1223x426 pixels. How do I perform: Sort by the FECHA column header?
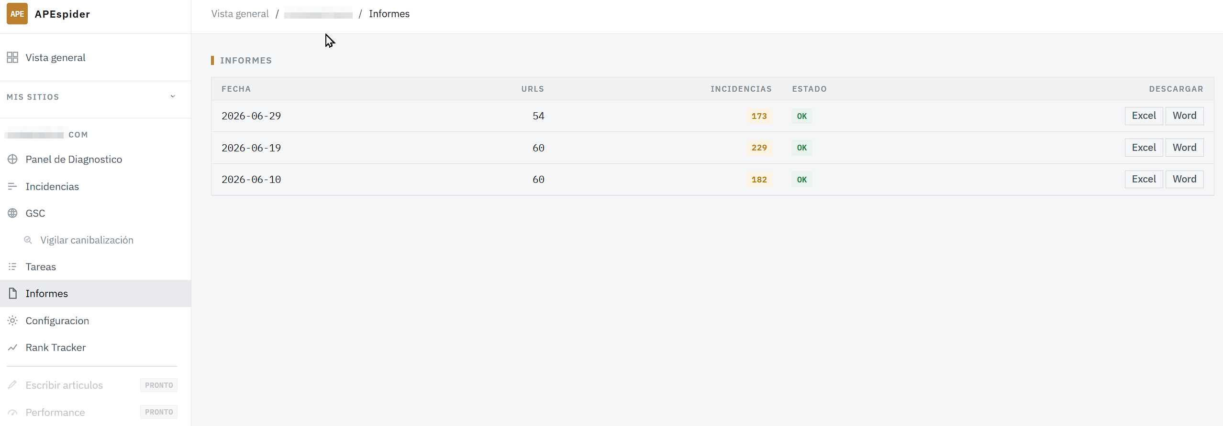[236, 89]
